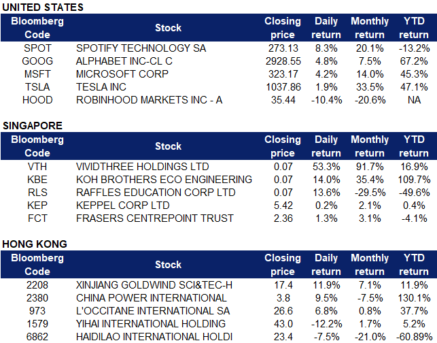
Task: Select ALPHABET INC-CL C closing price 2928.55
Action: tap(283, 61)
